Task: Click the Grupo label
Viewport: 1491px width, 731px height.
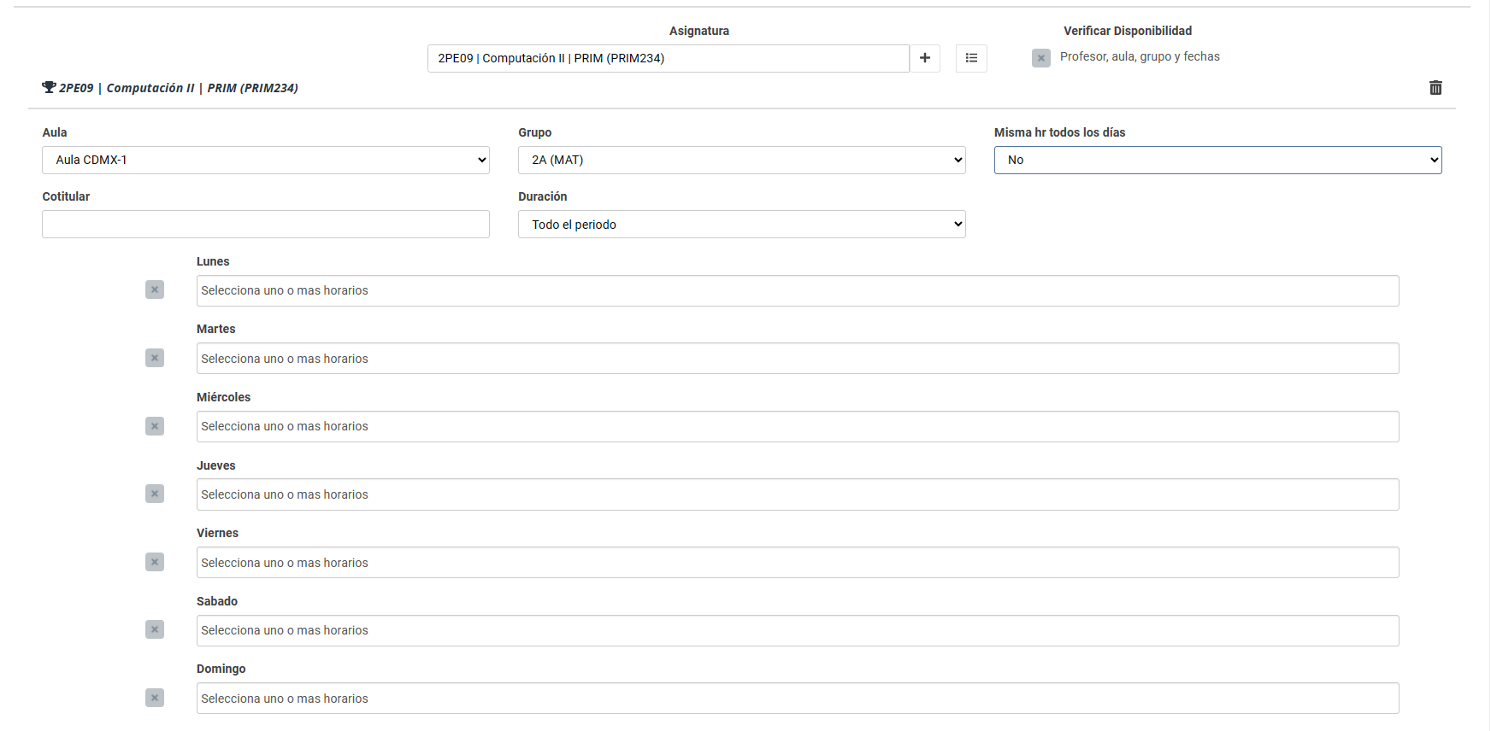Action: (535, 132)
